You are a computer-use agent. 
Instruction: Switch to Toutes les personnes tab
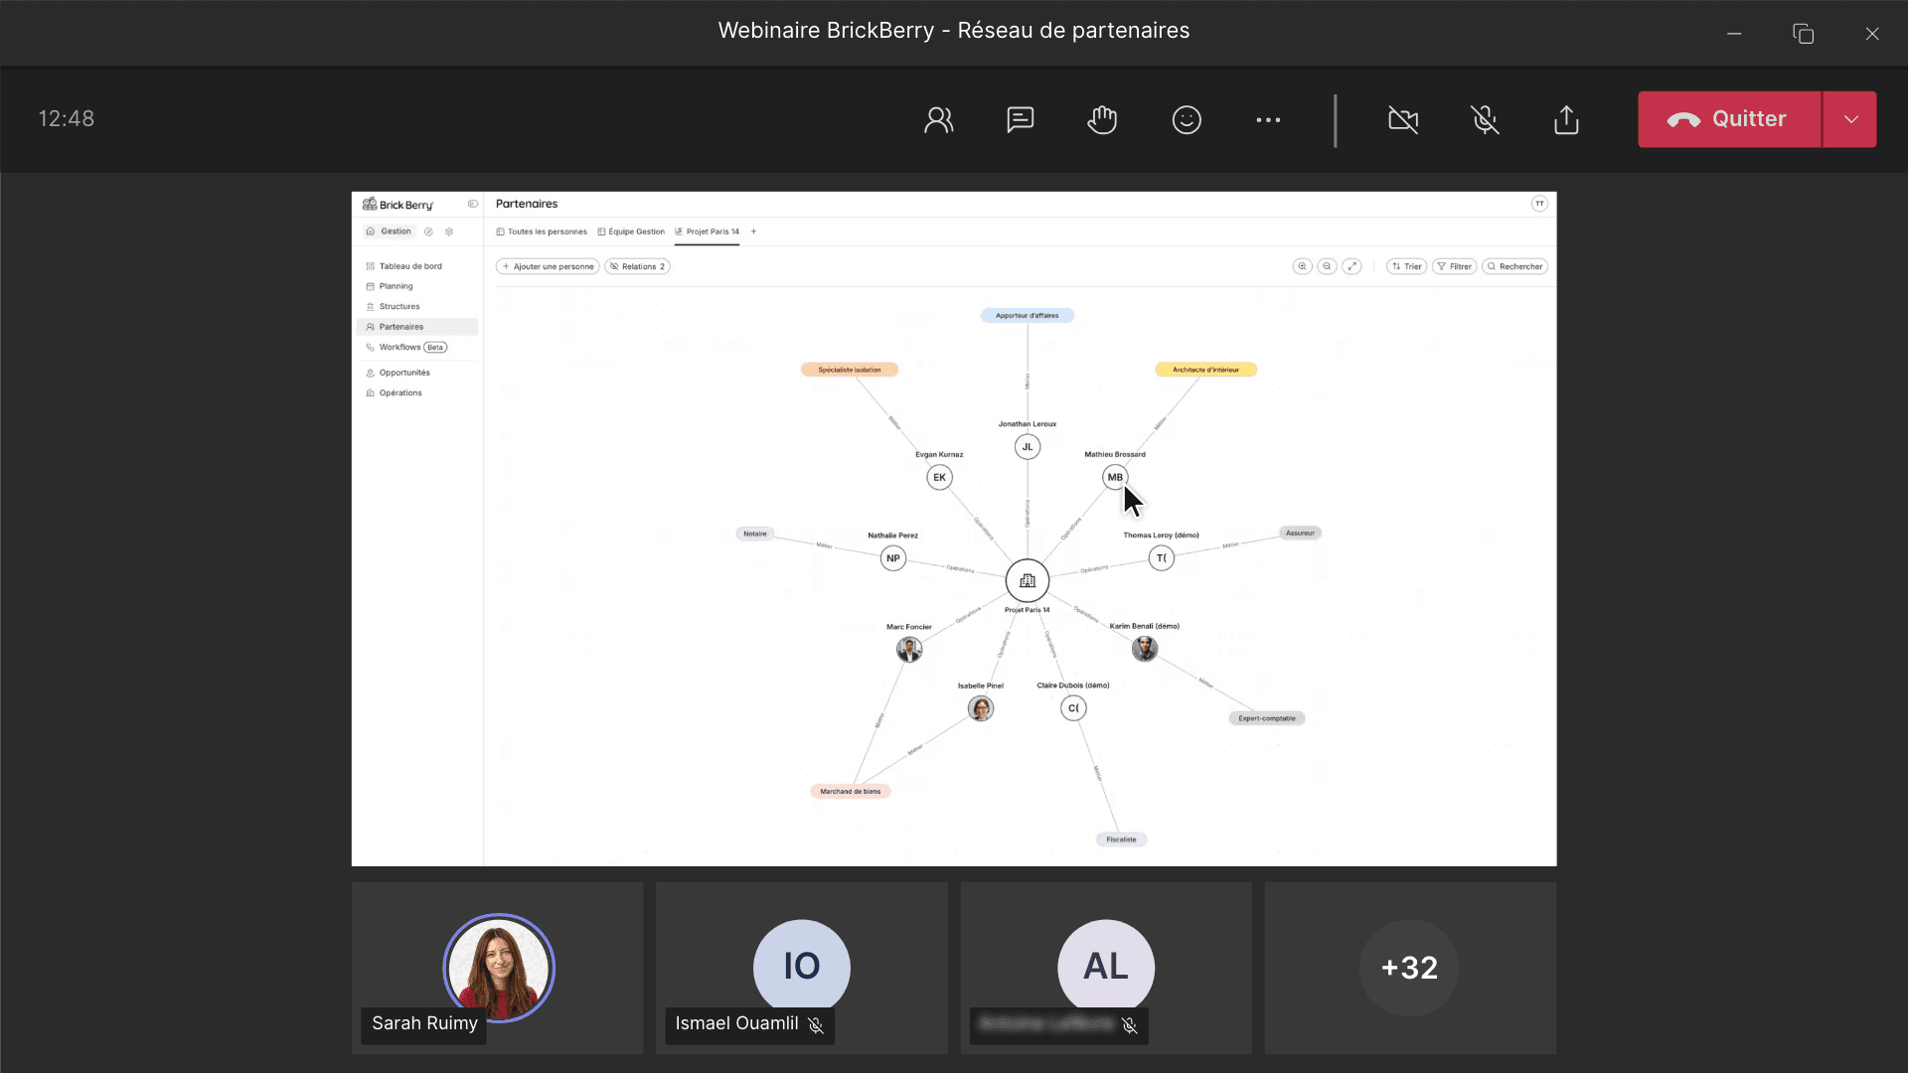542,231
